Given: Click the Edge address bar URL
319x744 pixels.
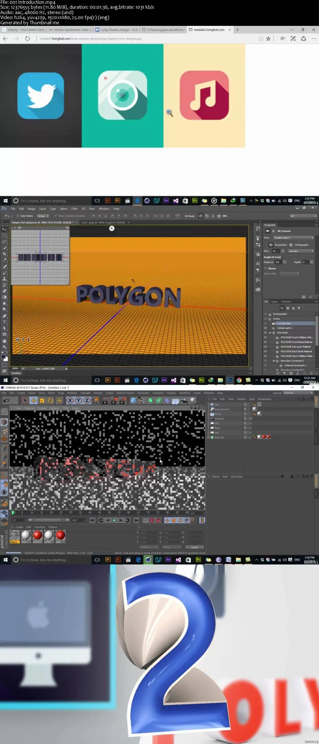Looking at the screenshot, I should [x=90, y=39].
